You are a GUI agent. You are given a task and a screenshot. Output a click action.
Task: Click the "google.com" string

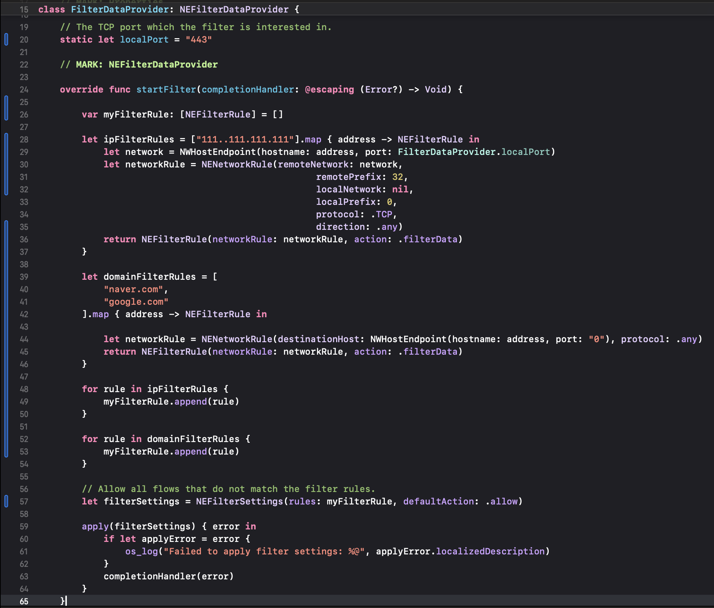[136, 302]
